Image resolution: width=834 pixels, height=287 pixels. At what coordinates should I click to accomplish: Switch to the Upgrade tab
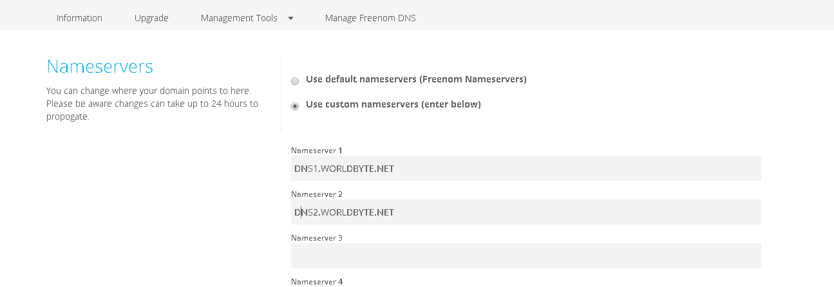click(x=151, y=18)
